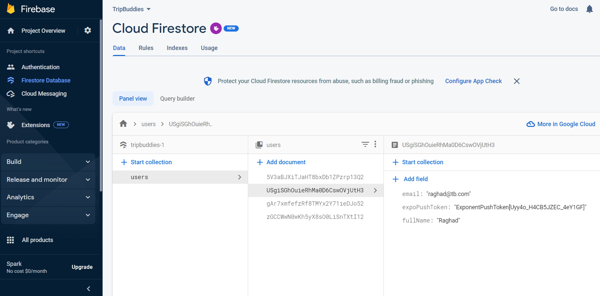This screenshot has height=296, width=600.
Task: Expand the Build category
Action: pos(48,162)
